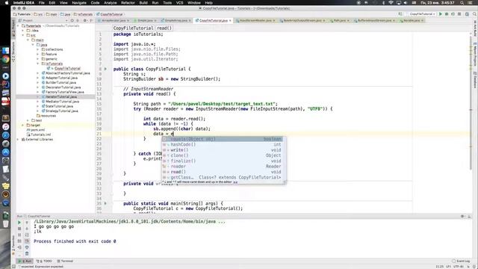
Task: Select hashCode() completion suggestion
Action: tap(223, 144)
